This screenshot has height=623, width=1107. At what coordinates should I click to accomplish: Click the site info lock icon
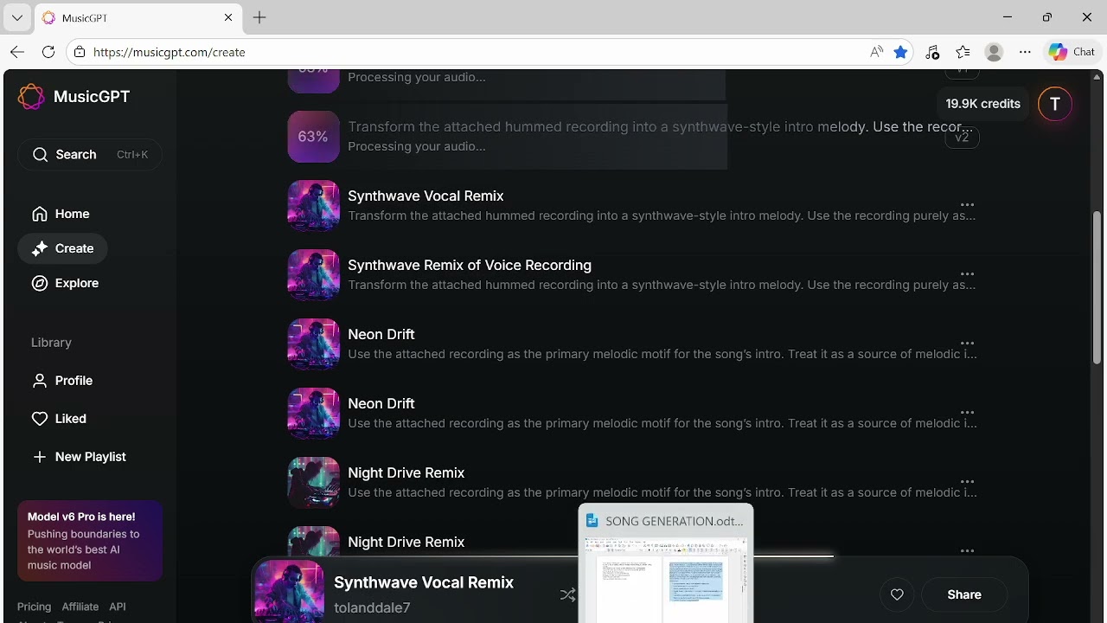(x=80, y=52)
